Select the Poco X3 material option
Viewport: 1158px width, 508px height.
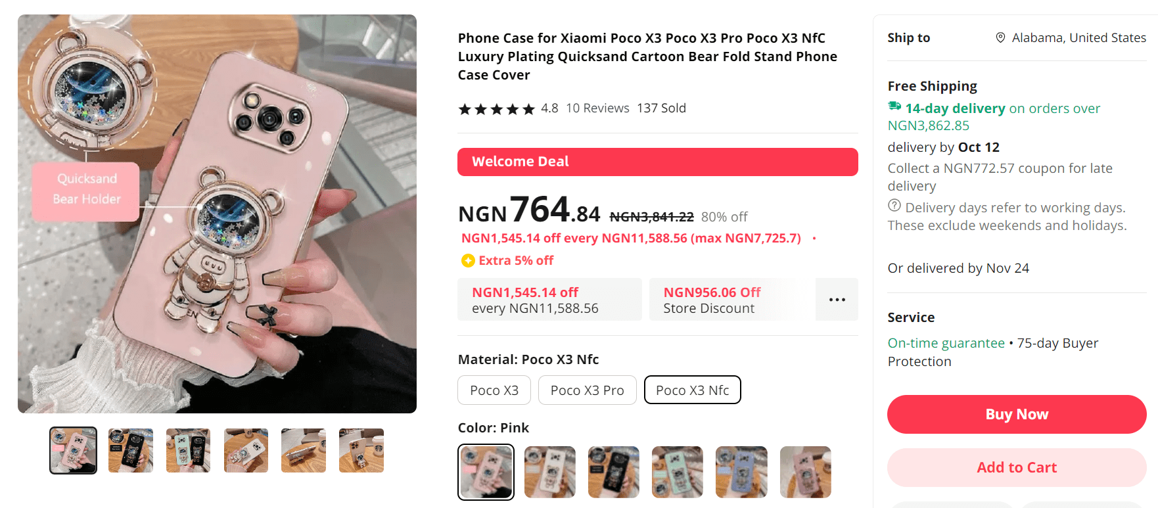click(x=494, y=390)
